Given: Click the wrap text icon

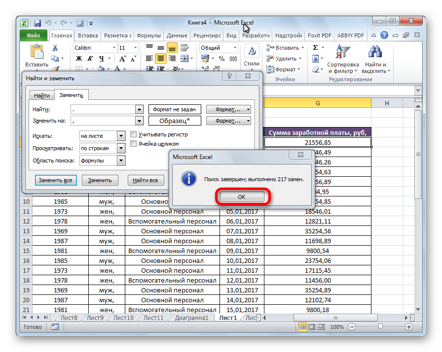Looking at the screenshot, I should (x=184, y=48).
